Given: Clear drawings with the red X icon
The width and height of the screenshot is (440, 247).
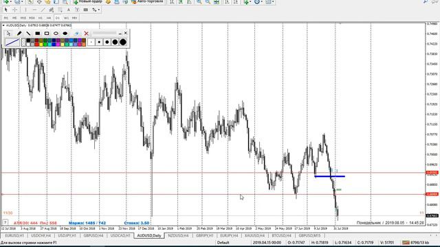Looking at the screenshot, I should tap(86, 34).
